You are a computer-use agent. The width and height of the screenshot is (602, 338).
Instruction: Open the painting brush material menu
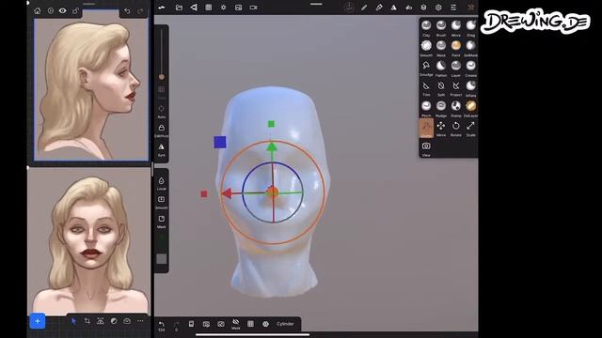379,8
